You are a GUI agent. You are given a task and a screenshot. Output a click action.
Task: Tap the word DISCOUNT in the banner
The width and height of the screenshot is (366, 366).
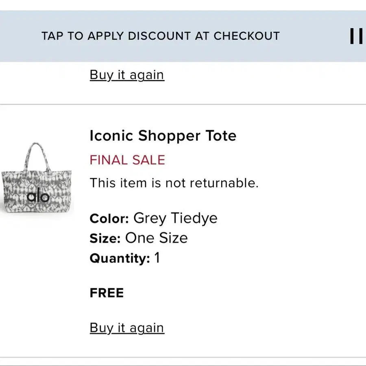(x=159, y=36)
